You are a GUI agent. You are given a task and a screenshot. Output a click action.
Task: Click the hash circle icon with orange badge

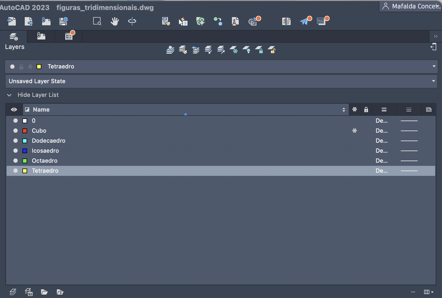[x=254, y=21]
